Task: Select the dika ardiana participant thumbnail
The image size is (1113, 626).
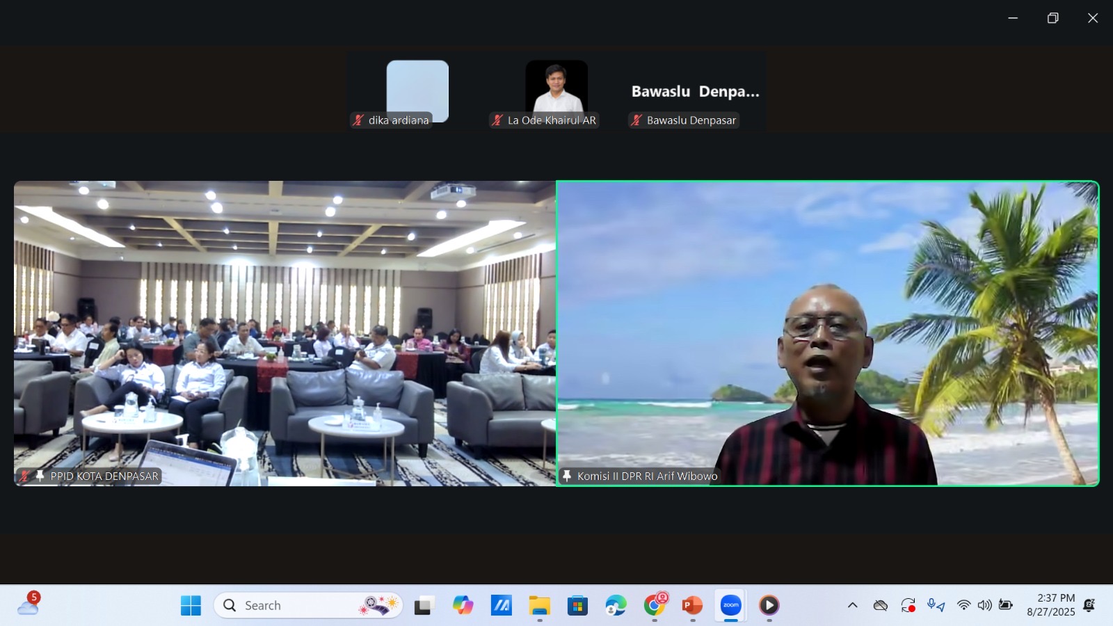Action: point(417,91)
